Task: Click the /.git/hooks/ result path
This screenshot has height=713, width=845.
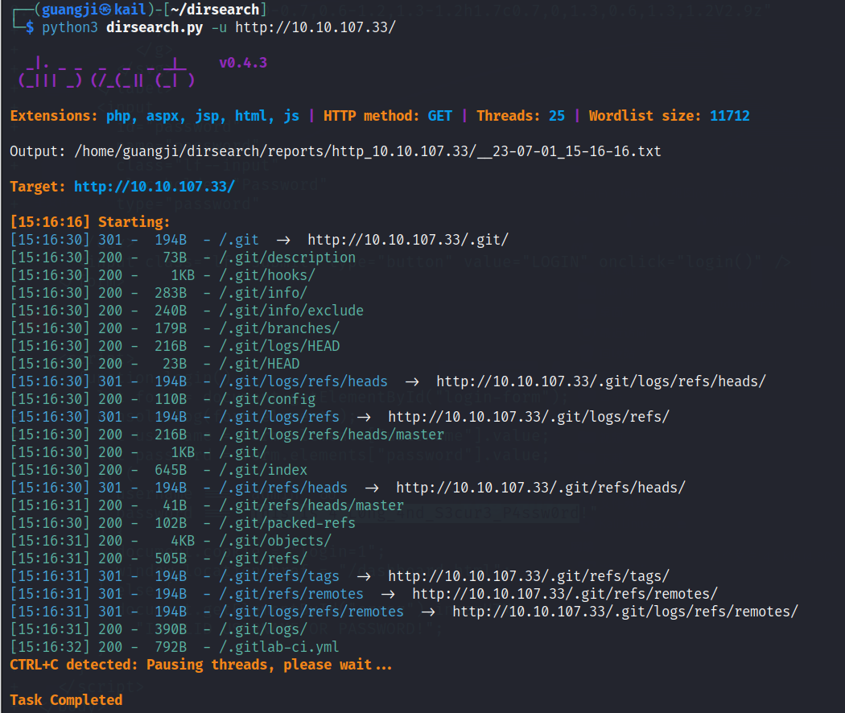Action: [266, 275]
